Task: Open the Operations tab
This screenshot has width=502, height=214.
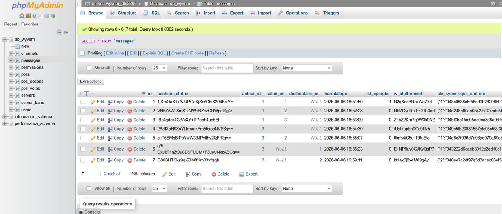Action: pyautogui.click(x=293, y=13)
